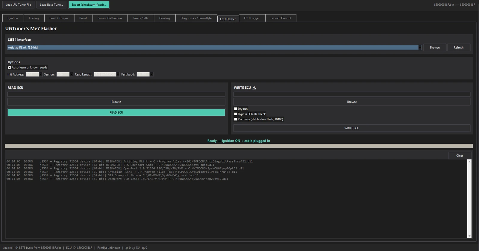This screenshot has width=479, height=251.
Task: Start the READ ECU operation
Action: 116,112
